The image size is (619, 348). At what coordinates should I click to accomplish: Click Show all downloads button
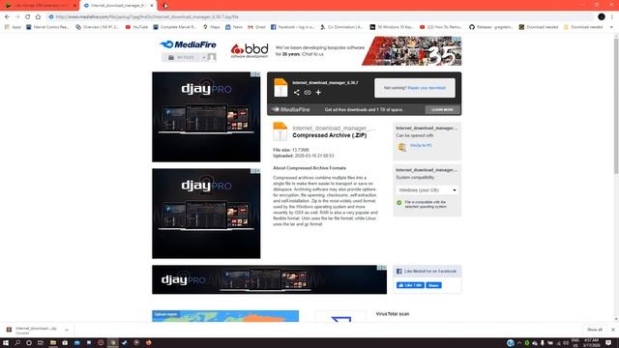(x=595, y=330)
